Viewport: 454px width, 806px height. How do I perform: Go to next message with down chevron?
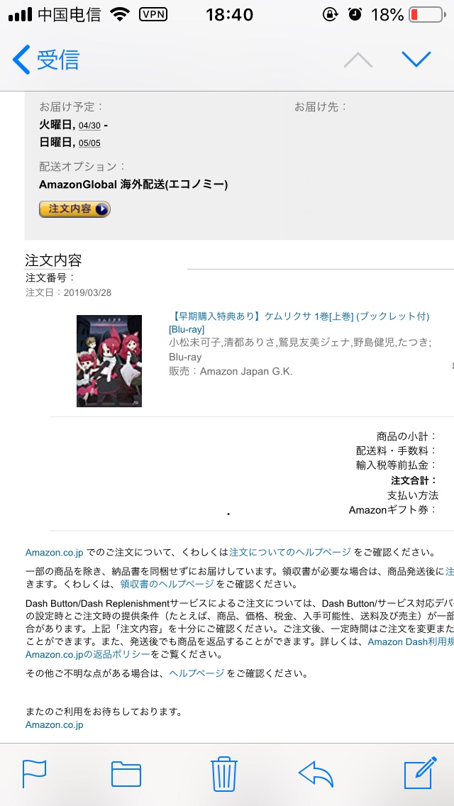[416, 60]
